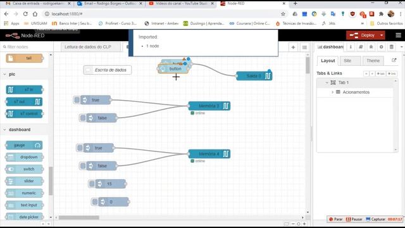Select the switch palette node
Viewport: 405px width, 228px height.
pos(24,169)
